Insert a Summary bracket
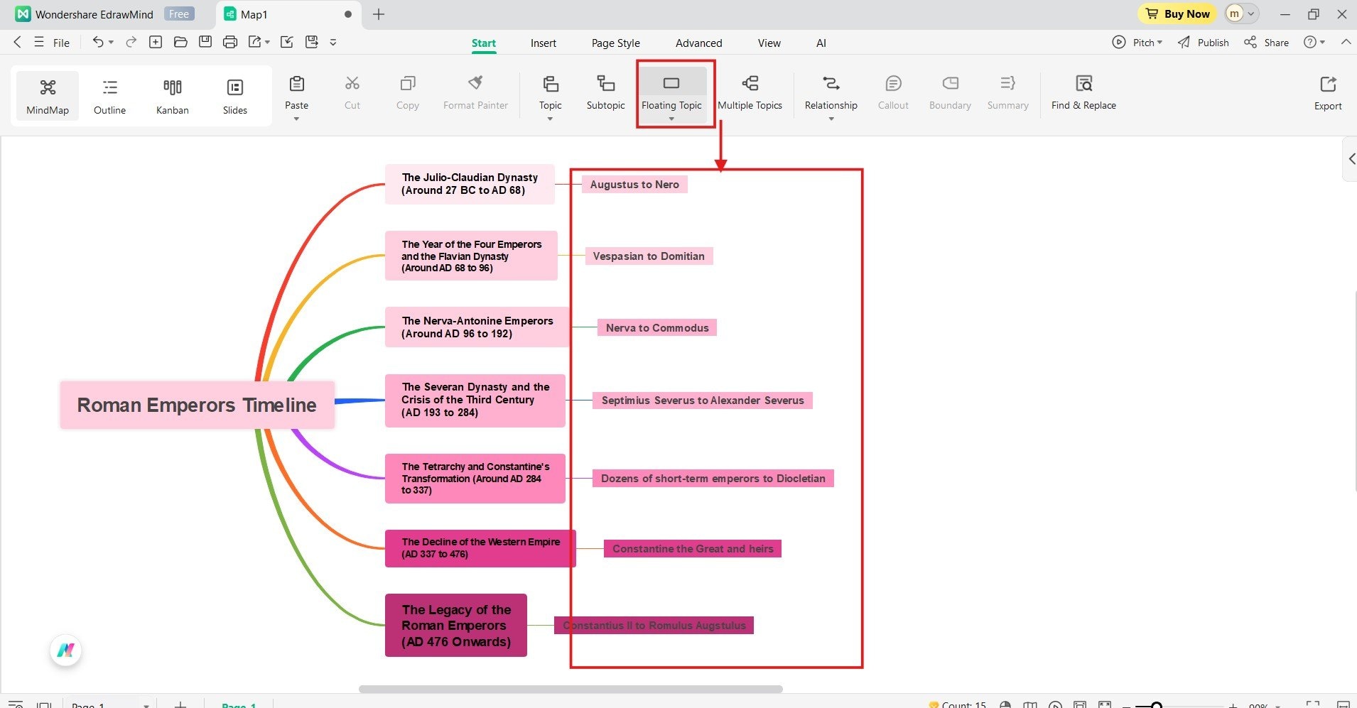 pyautogui.click(x=1007, y=93)
